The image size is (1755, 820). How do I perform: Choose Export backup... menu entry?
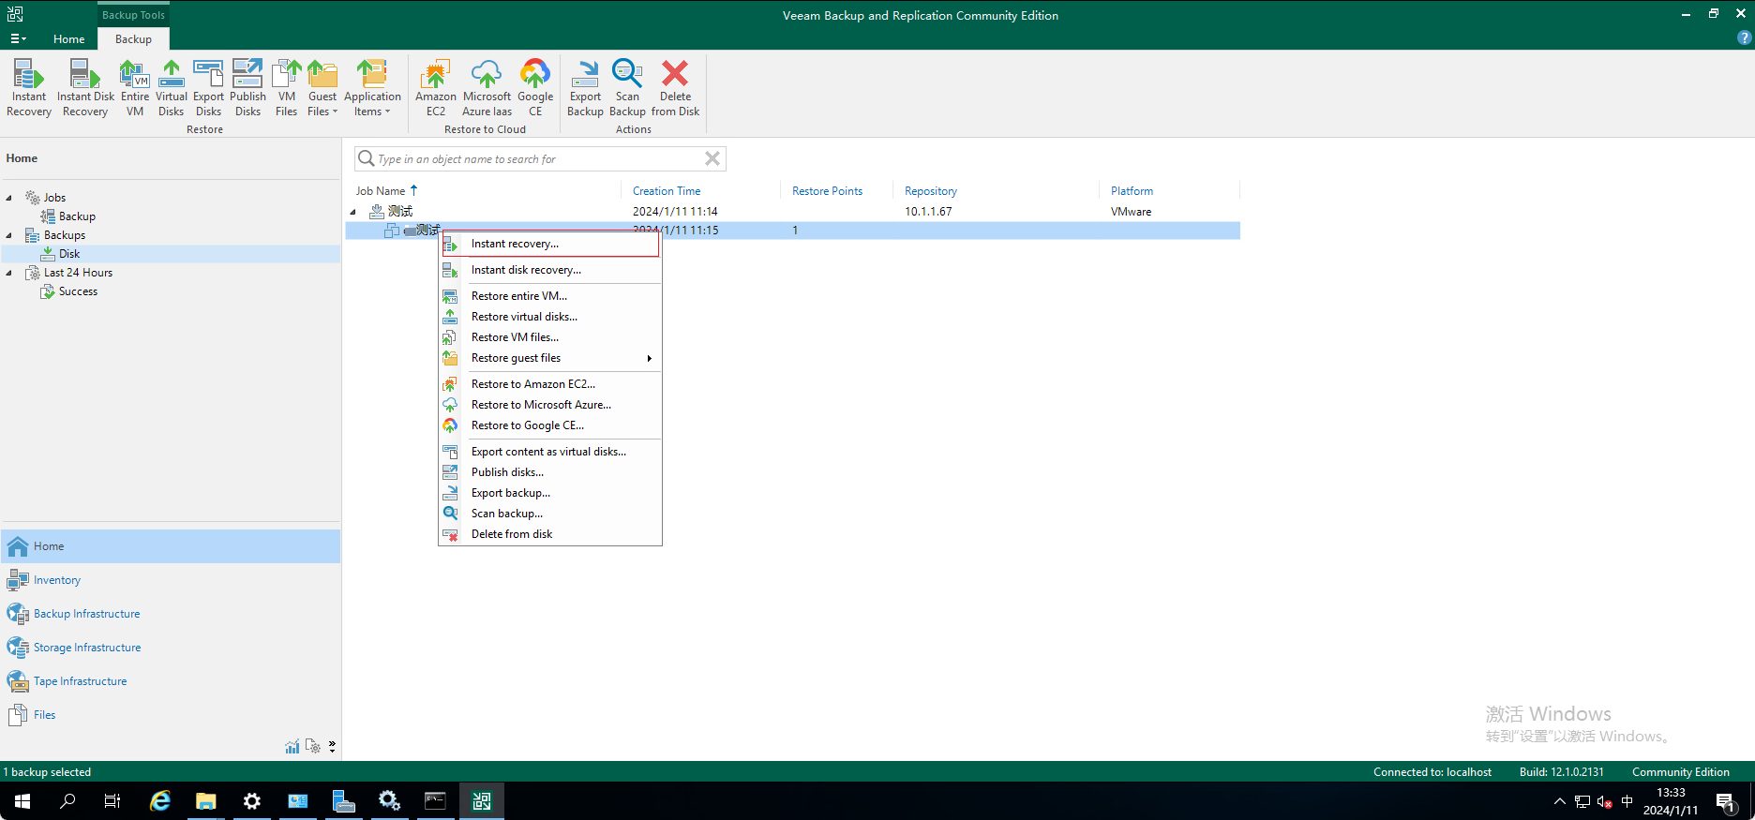[x=551, y=493]
